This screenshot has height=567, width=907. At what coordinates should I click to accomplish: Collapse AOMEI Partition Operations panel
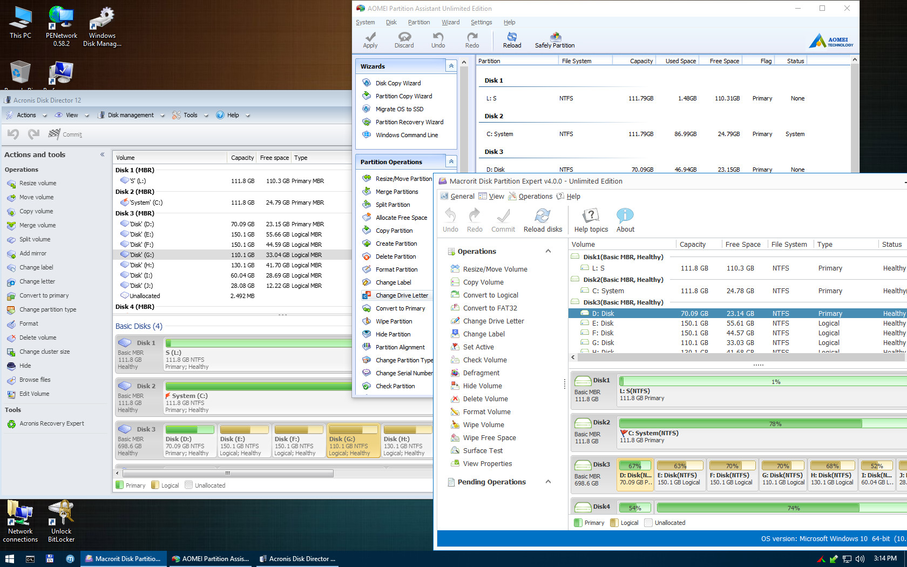point(451,161)
